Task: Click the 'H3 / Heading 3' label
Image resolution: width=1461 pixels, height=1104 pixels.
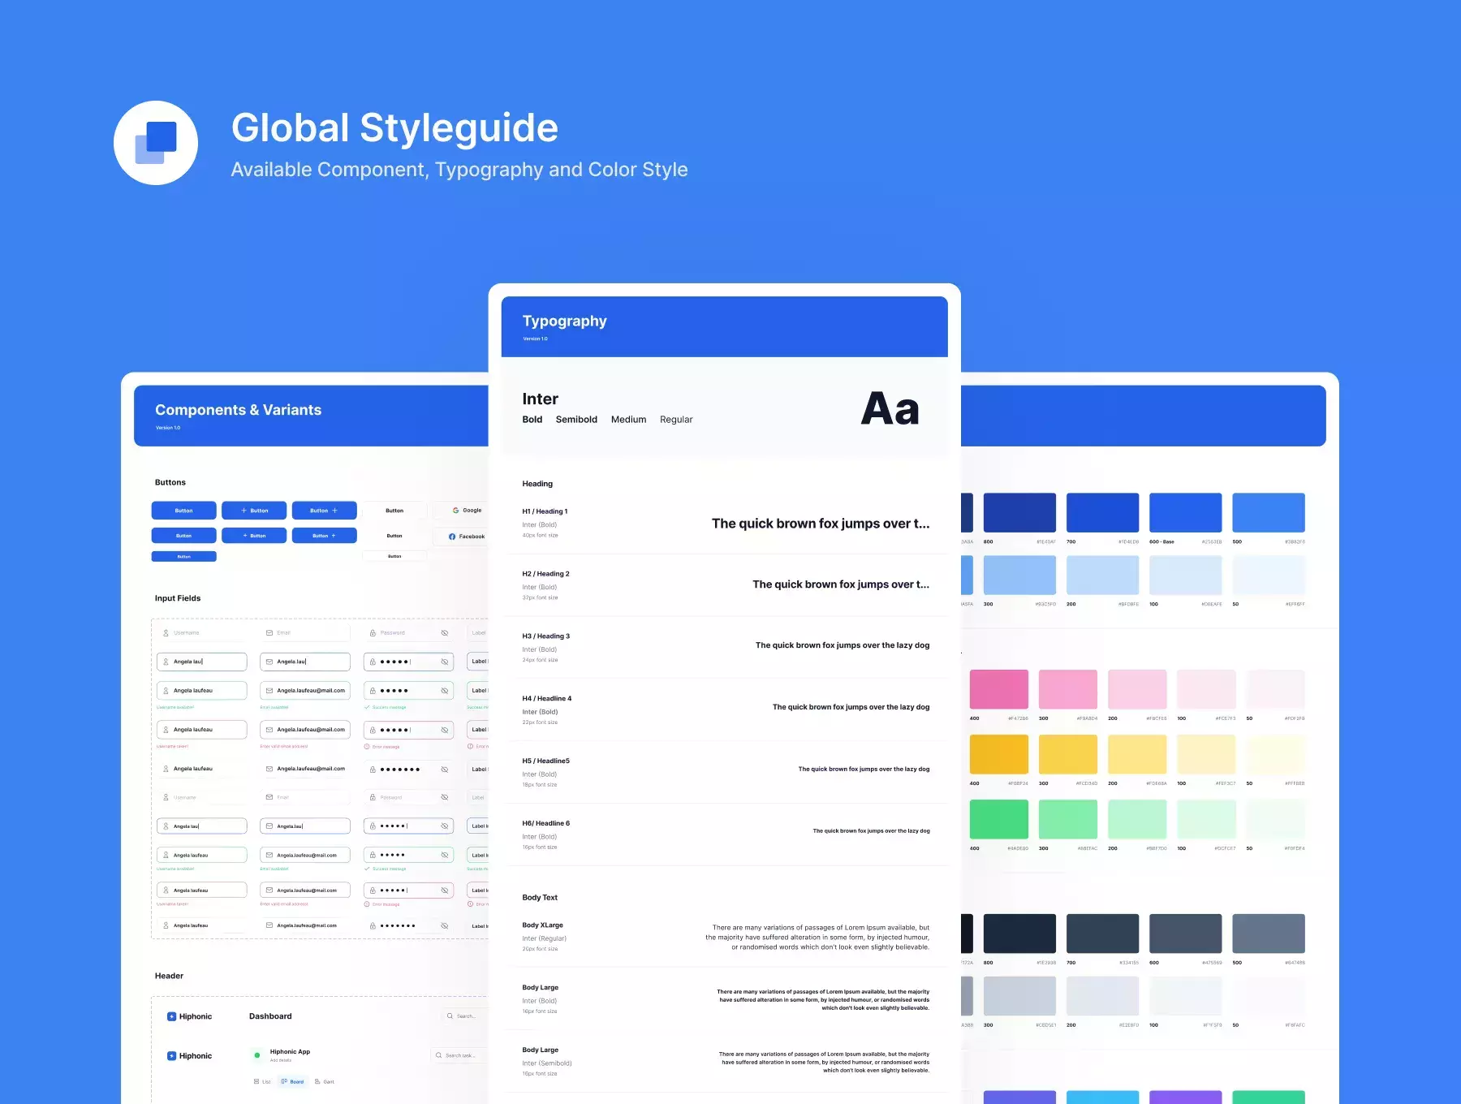Action: 545,636
